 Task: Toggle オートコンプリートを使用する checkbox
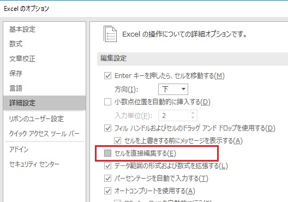click(x=107, y=191)
